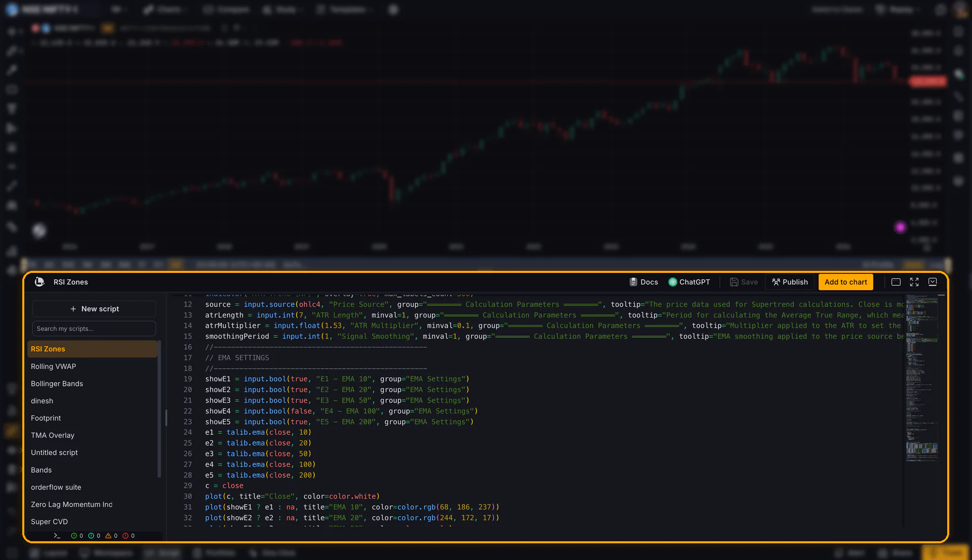
Task: Select the RSI Zones script
Action: (x=93, y=349)
